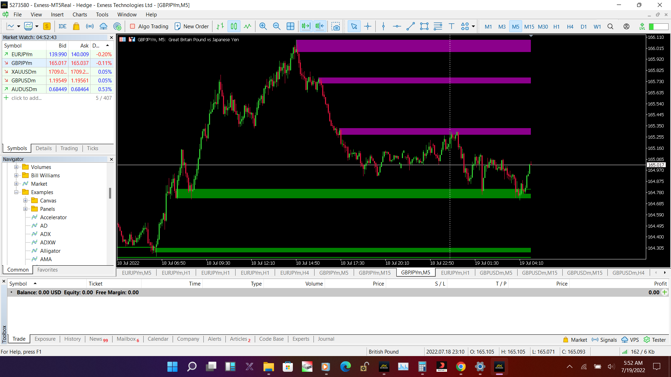Open the Fibonacci retracement tool

(438, 27)
